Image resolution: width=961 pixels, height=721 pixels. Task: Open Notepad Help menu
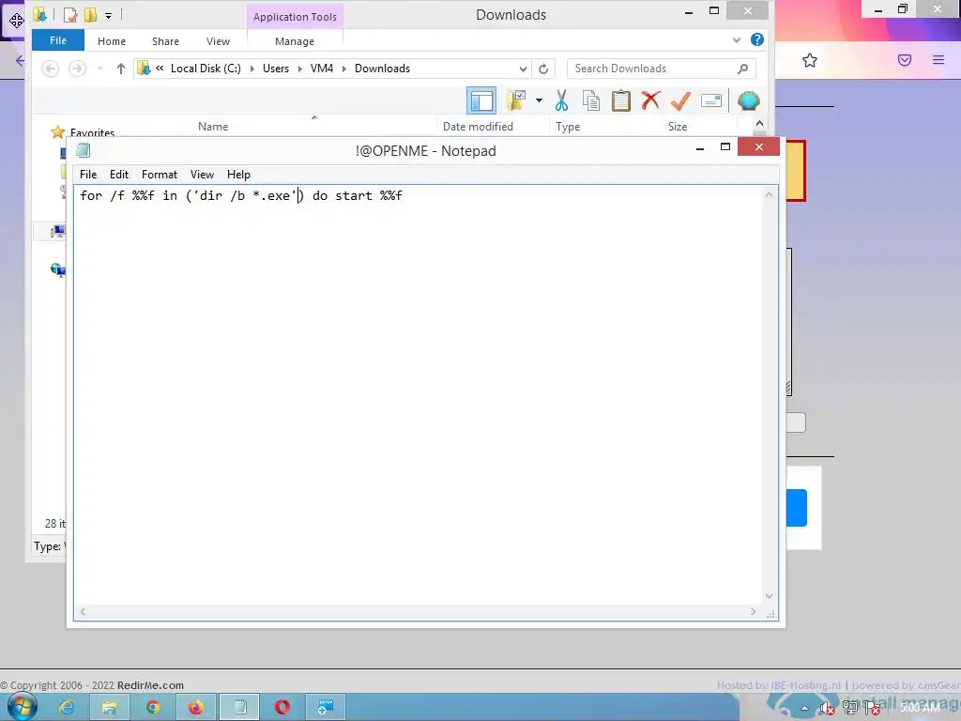[238, 175]
